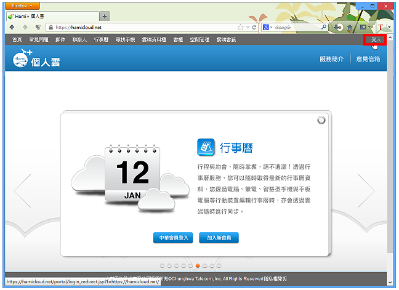
Task: Click the vertical scrollbar thumb
Action: pos(390,147)
